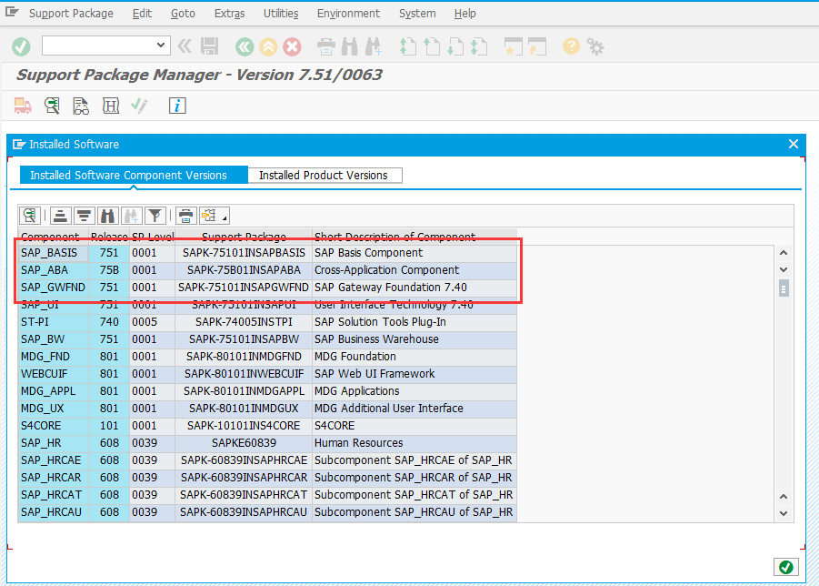Click the Human Resources description cell
Screen dimensions: 819x586
tap(414, 443)
